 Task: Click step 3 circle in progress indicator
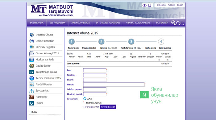(131, 42)
